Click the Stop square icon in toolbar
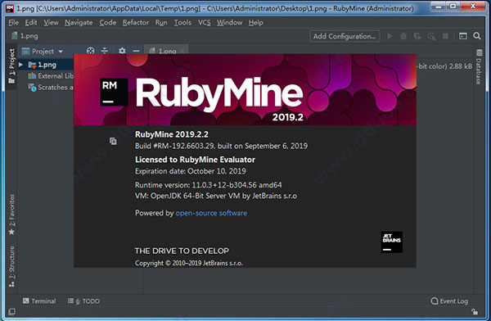 (x=445, y=36)
